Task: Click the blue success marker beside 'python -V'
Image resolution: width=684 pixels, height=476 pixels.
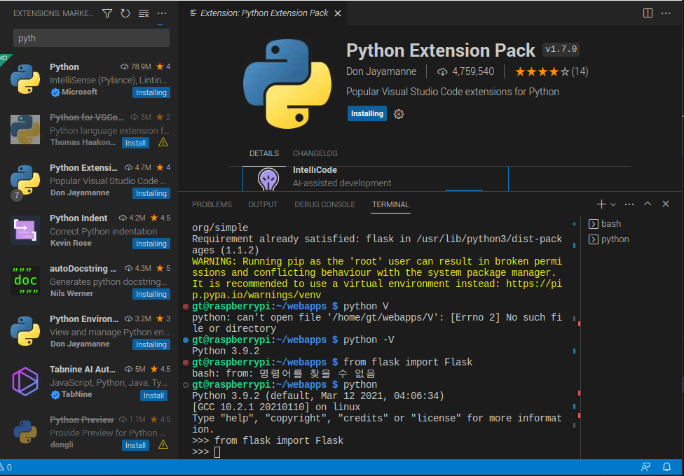Action: point(186,340)
